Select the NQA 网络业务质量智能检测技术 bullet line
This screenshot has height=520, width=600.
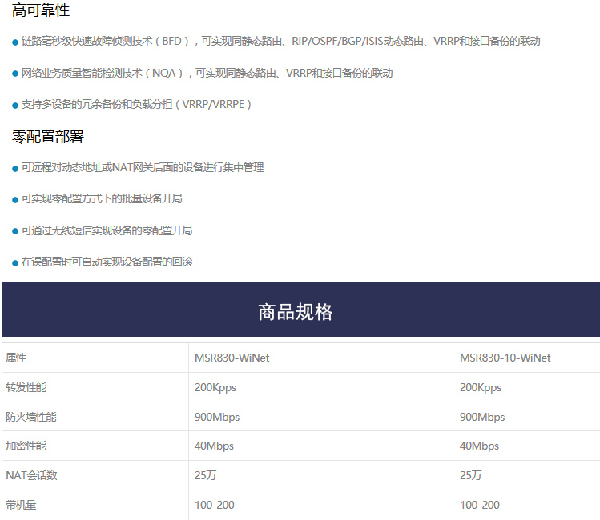tap(203, 73)
